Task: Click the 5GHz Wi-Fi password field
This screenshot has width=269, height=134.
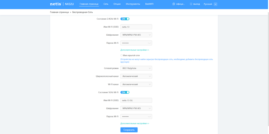Action: click(136, 116)
